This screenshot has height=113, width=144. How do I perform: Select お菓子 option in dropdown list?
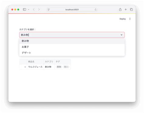click(x=72, y=47)
